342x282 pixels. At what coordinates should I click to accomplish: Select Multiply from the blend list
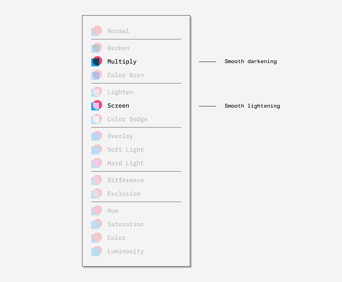[122, 62]
